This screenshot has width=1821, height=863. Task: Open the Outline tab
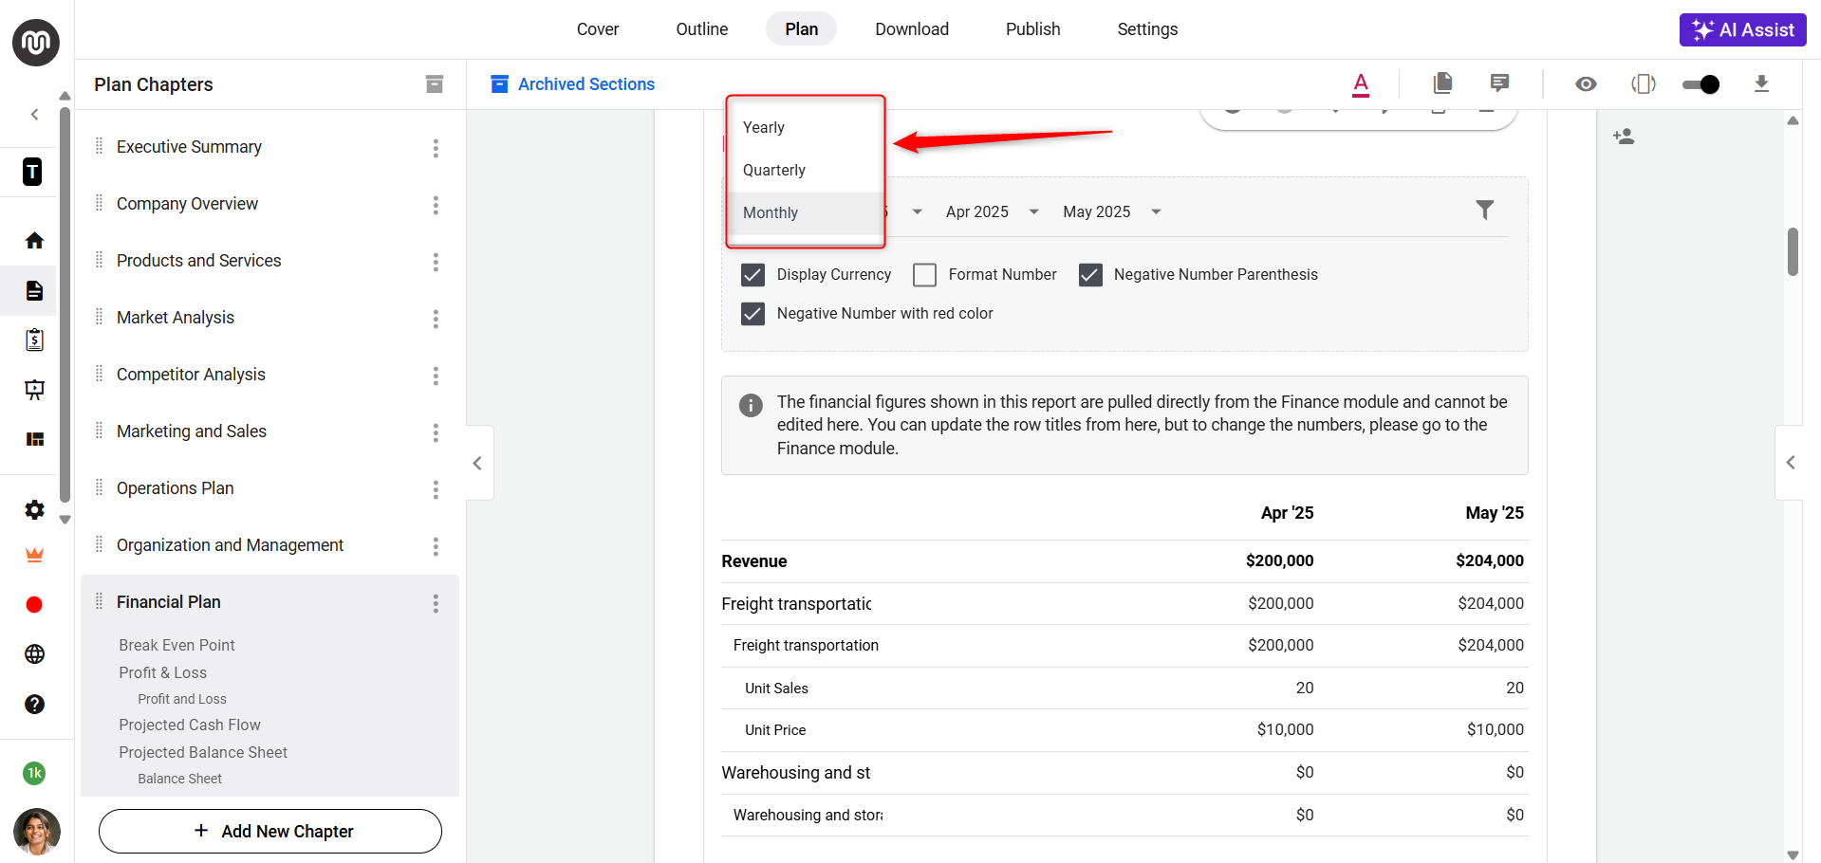pyautogui.click(x=701, y=29)
